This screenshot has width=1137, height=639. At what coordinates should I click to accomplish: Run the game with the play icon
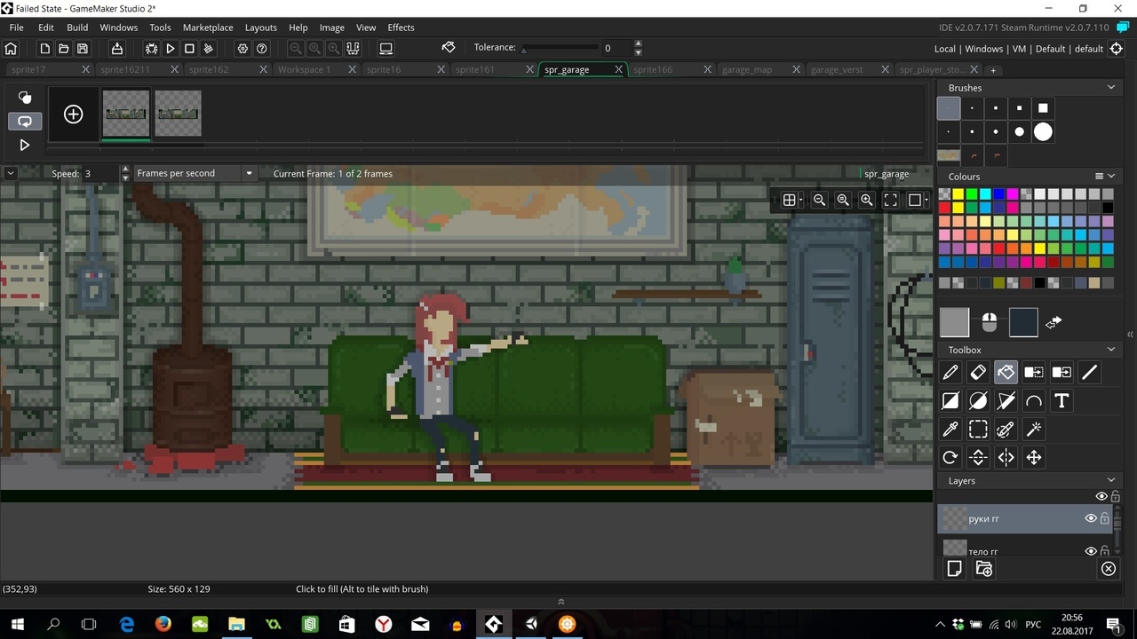click(171, 49)
